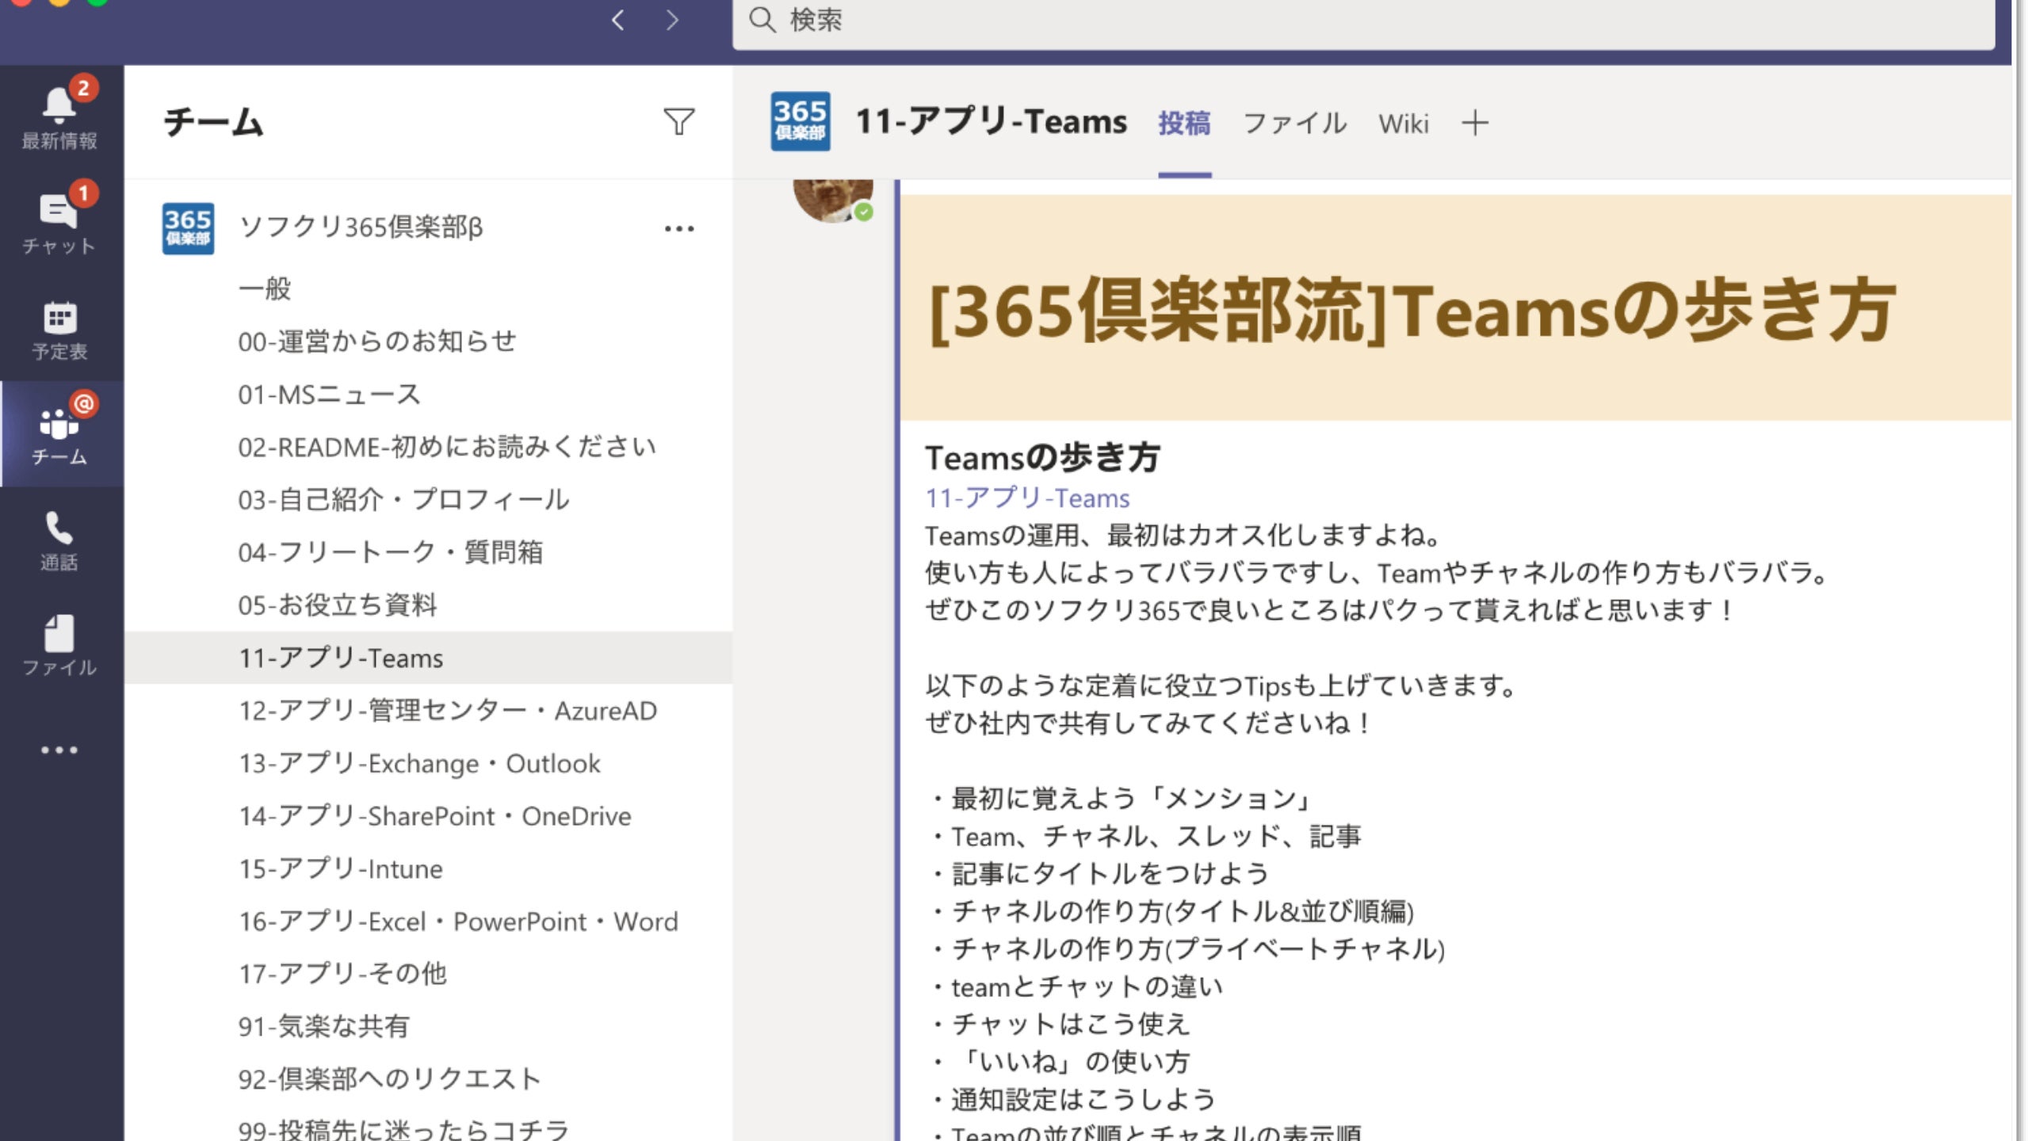2029x1141 pixels.
Task: Click the search magnifier icon
Action: 762,20
